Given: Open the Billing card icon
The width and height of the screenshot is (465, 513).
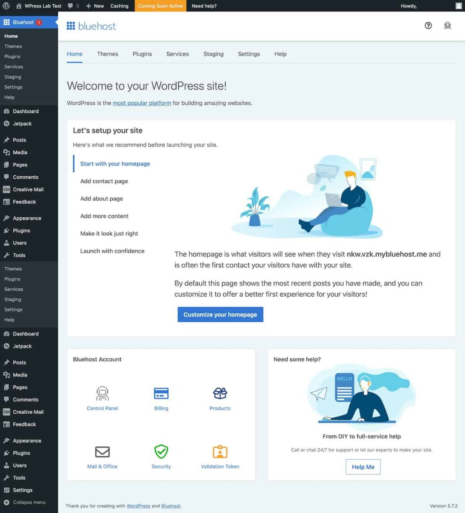Looking at the screenshot, I should pos(161,393).
